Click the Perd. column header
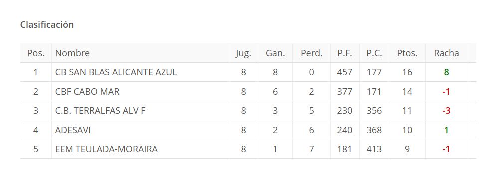The width and height of the screenshot is (496, 182). point(311,53)
